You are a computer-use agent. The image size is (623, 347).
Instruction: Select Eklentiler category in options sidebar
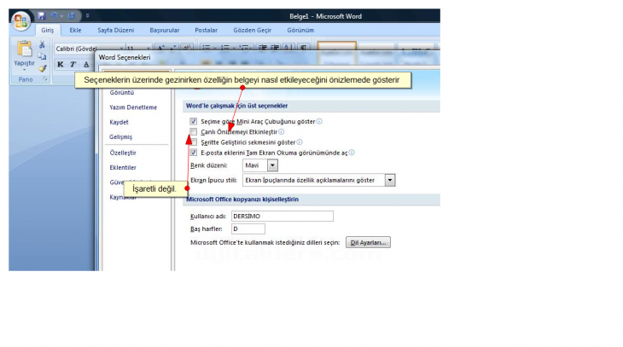123,167
